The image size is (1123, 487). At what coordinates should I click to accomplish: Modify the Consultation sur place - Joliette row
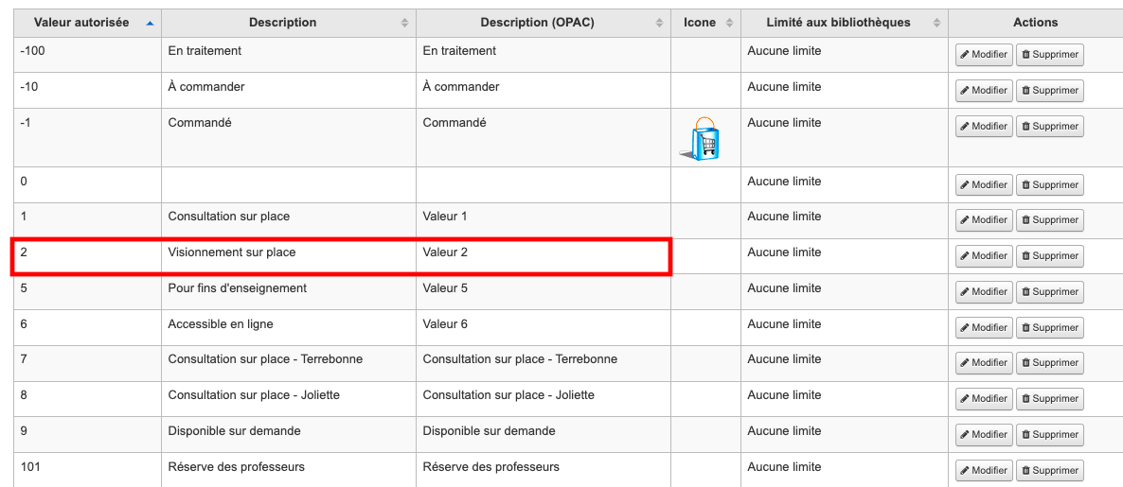click(984, 399)
